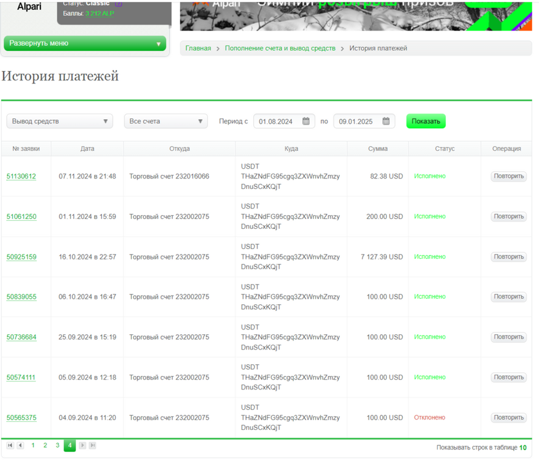539x460 pixels.
Task: Sort by № заявки column header
Action: pyautogui.click(x=26, y=148)
